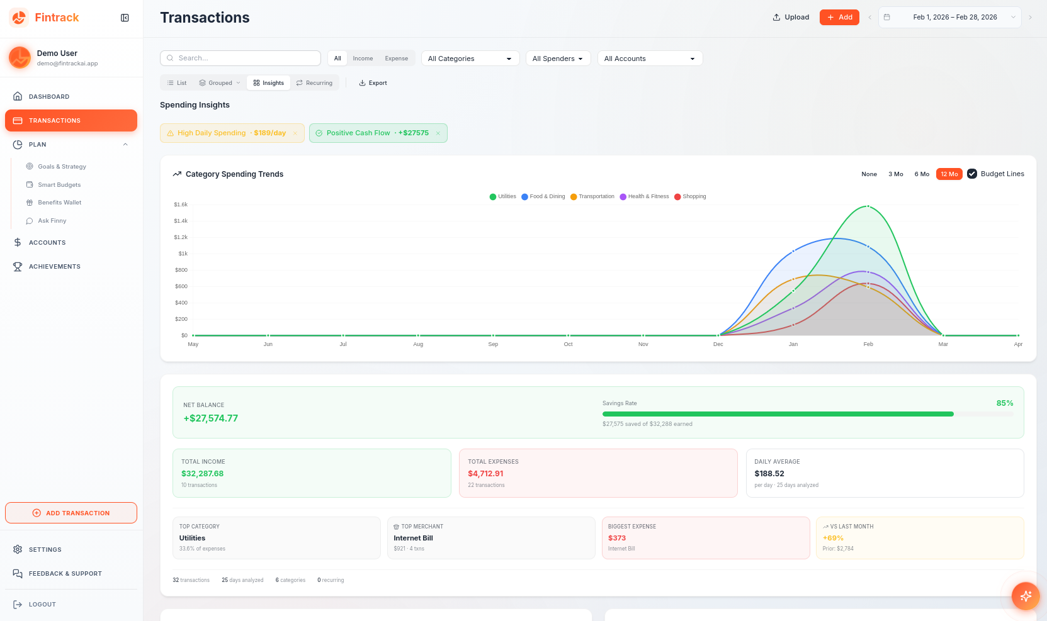1047x621 pixels.
Task: Click the search magnifier icon in Transactions
Action: point(170,58)
